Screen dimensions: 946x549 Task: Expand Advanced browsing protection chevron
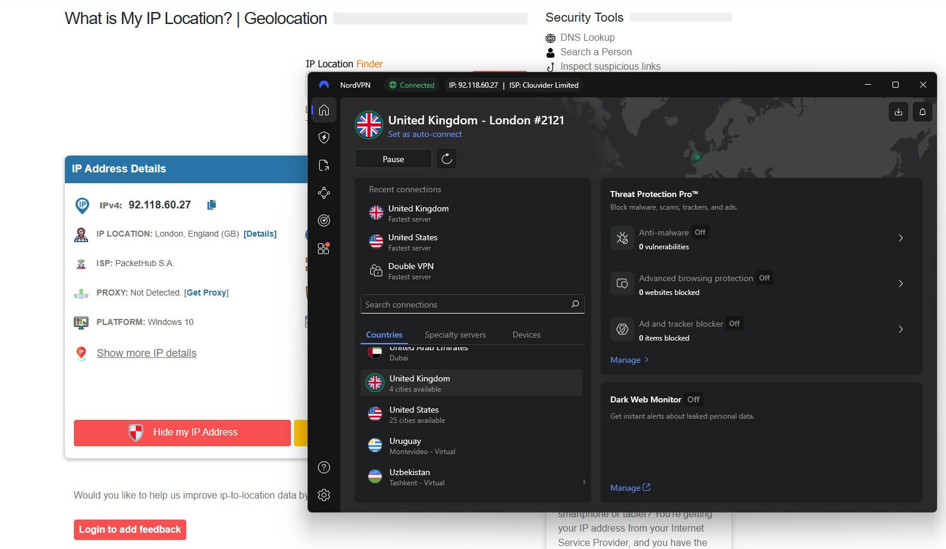(900, 284)
